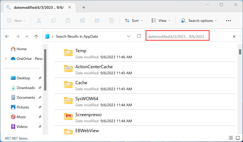Open the See more ellipsis menu

point(229,21)
